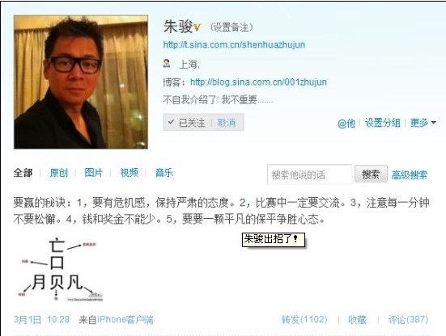Select the 全部 tab
This screenshot has height=336, width=446.
click(23, 173)
